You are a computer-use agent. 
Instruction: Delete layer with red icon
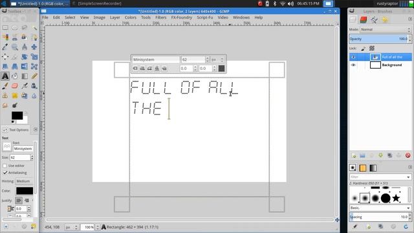pos(408,155)
